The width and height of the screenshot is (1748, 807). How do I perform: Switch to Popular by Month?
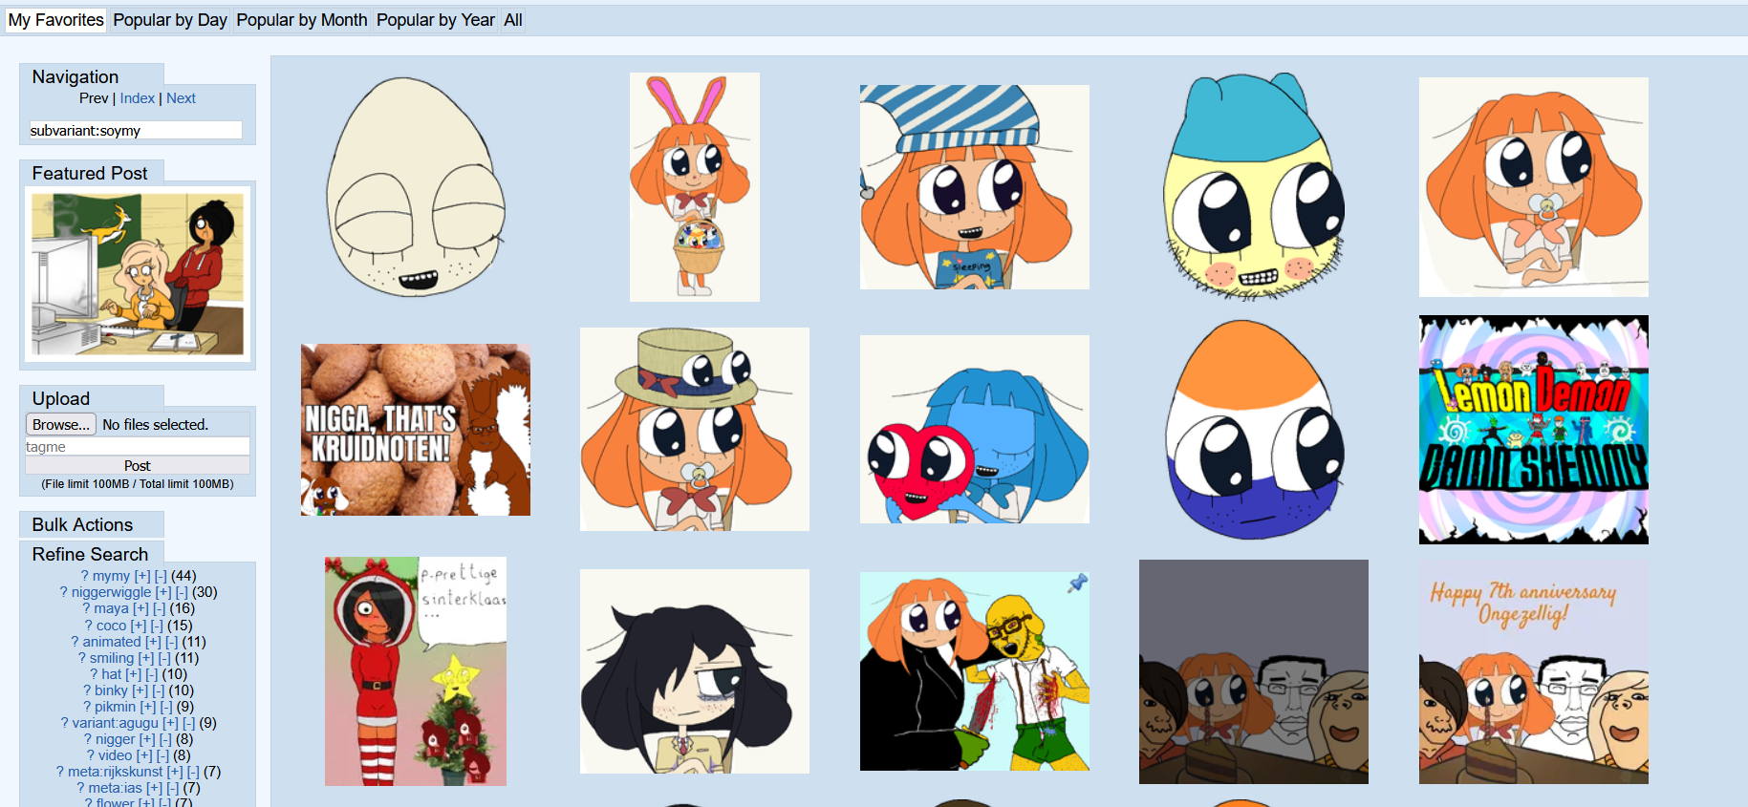pos(301,20)
